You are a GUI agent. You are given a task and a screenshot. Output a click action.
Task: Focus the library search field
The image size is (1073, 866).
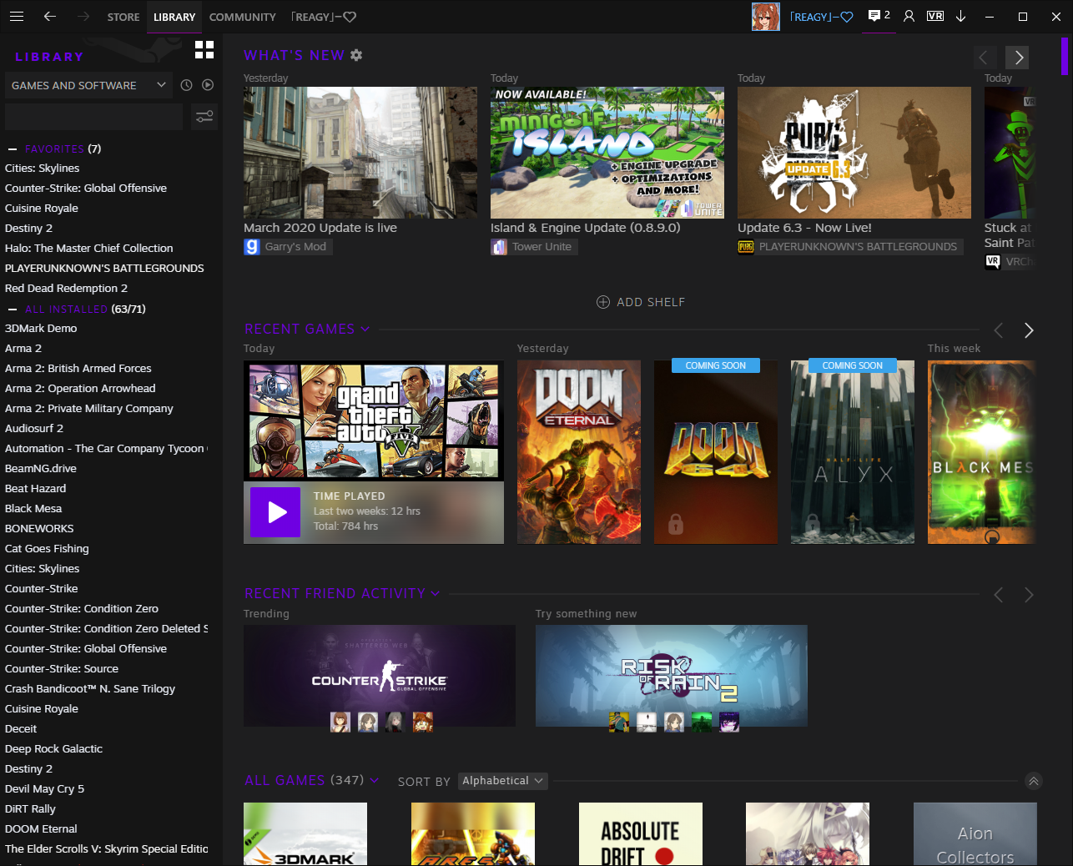click(94, 117)
